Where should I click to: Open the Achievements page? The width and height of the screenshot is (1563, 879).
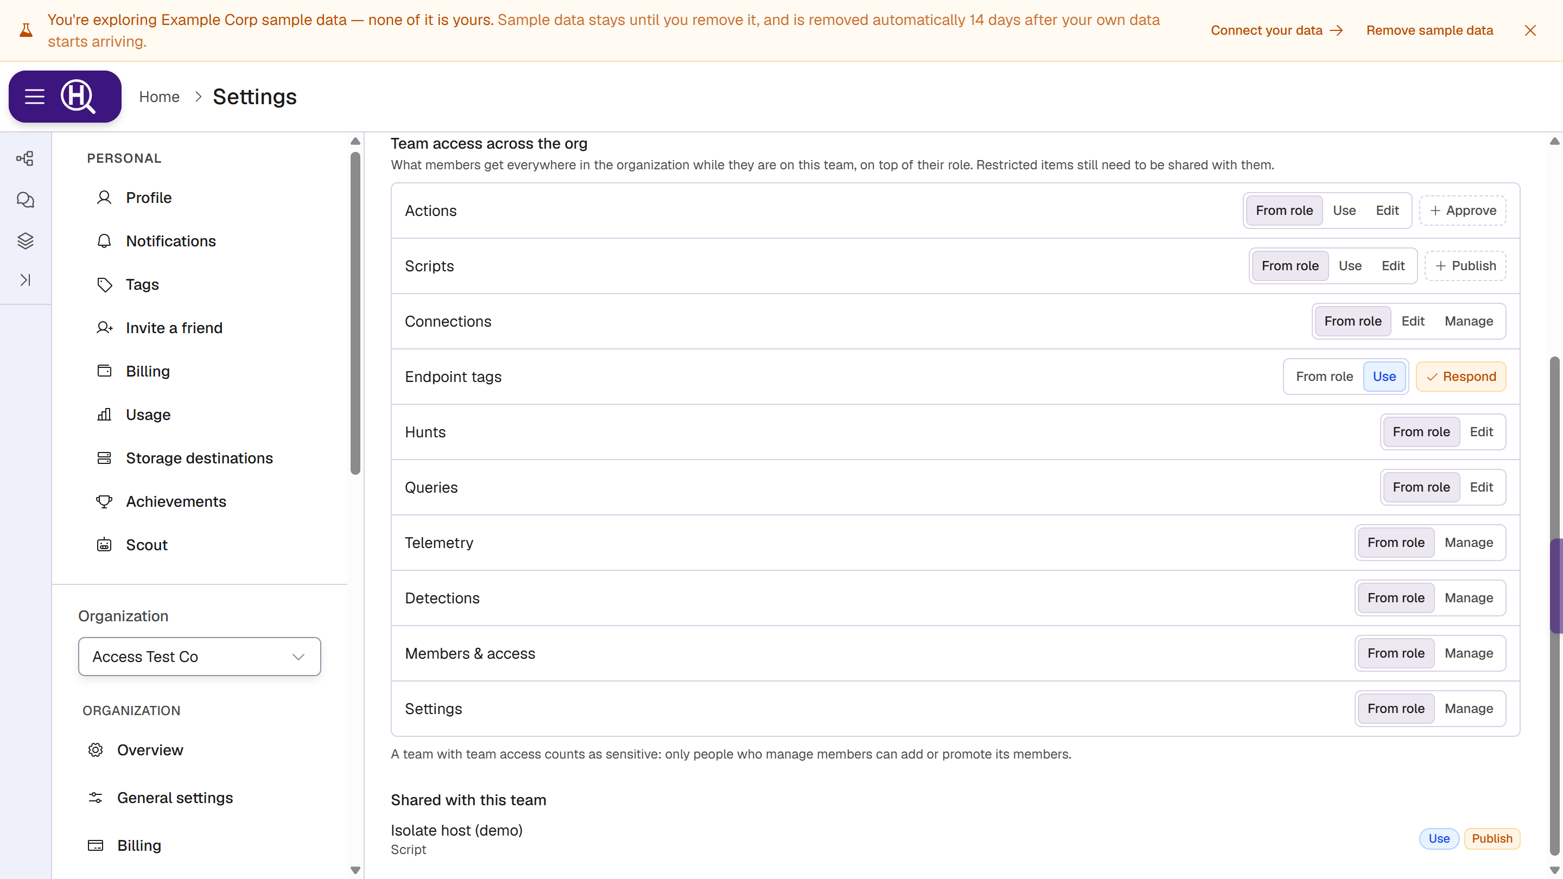pos(176,502)
